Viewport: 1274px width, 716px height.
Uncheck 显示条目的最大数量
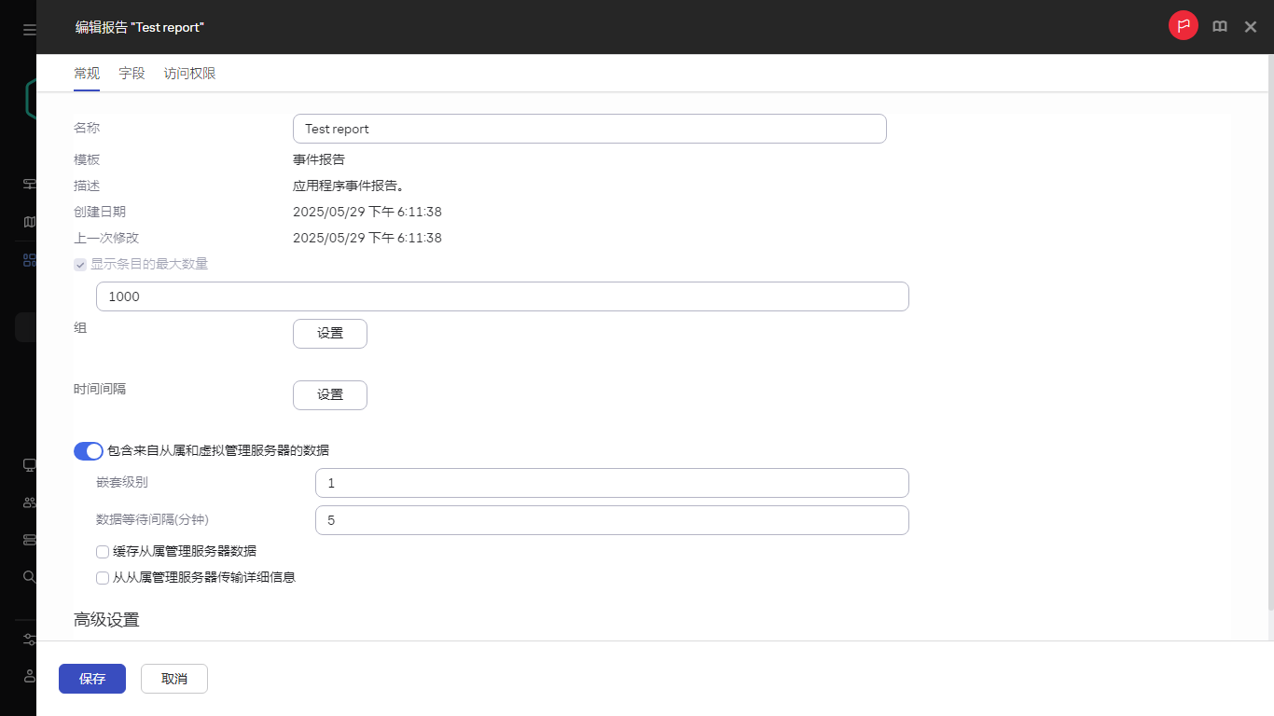[80, 264]
